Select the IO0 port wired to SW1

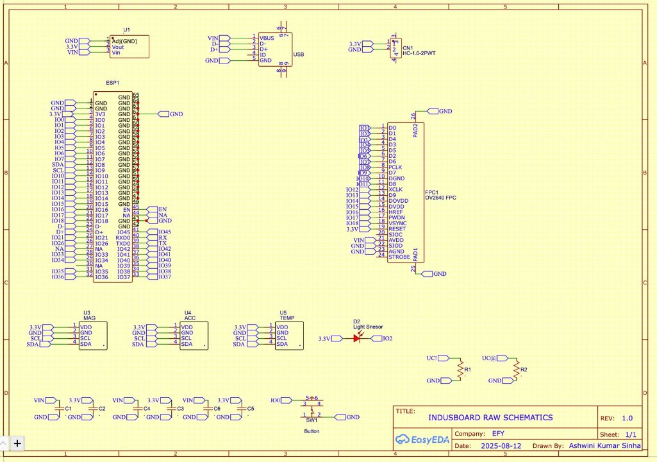click(x=281, y=400)
